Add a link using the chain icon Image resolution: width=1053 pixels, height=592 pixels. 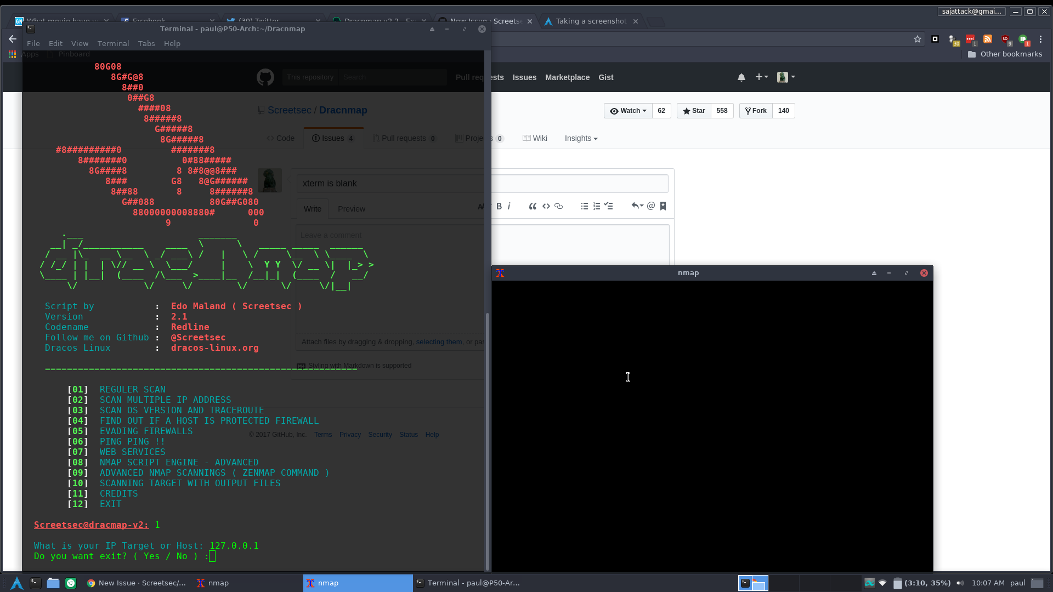558,206
